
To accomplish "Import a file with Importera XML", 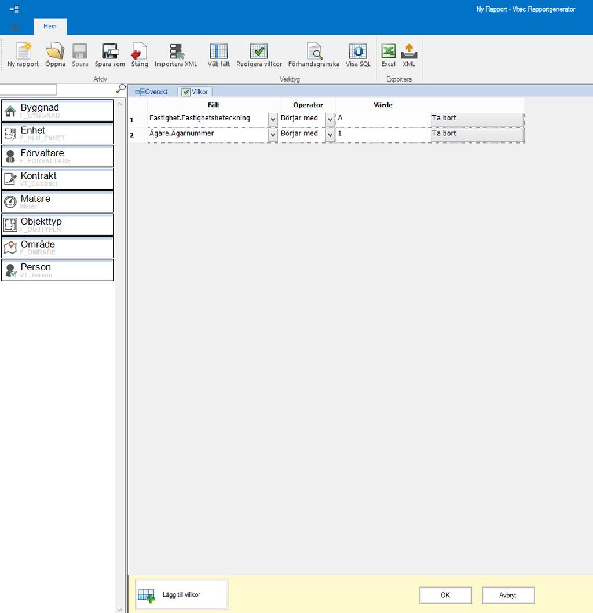I will click(175, 55).
